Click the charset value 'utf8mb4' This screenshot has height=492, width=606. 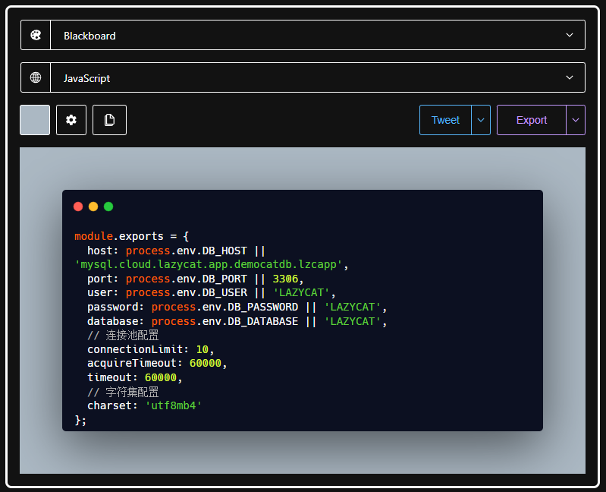[x=173, y=405]
